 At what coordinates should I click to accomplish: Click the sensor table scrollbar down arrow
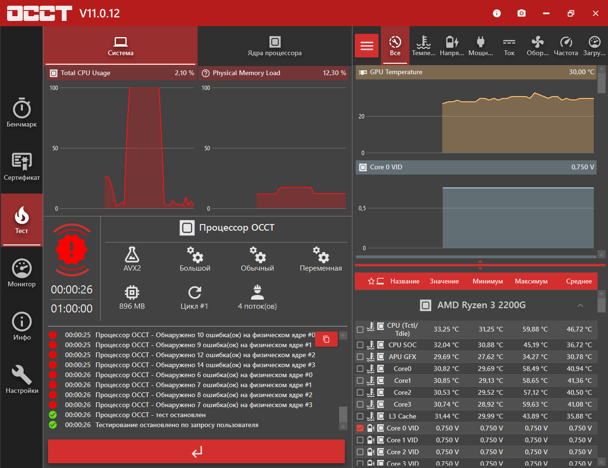click(x=601, y=461)
